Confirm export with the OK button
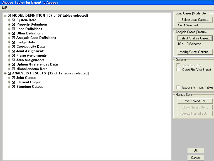Image resolution: width=214 pixels, height=161 pixels. [x=196, y=150]
